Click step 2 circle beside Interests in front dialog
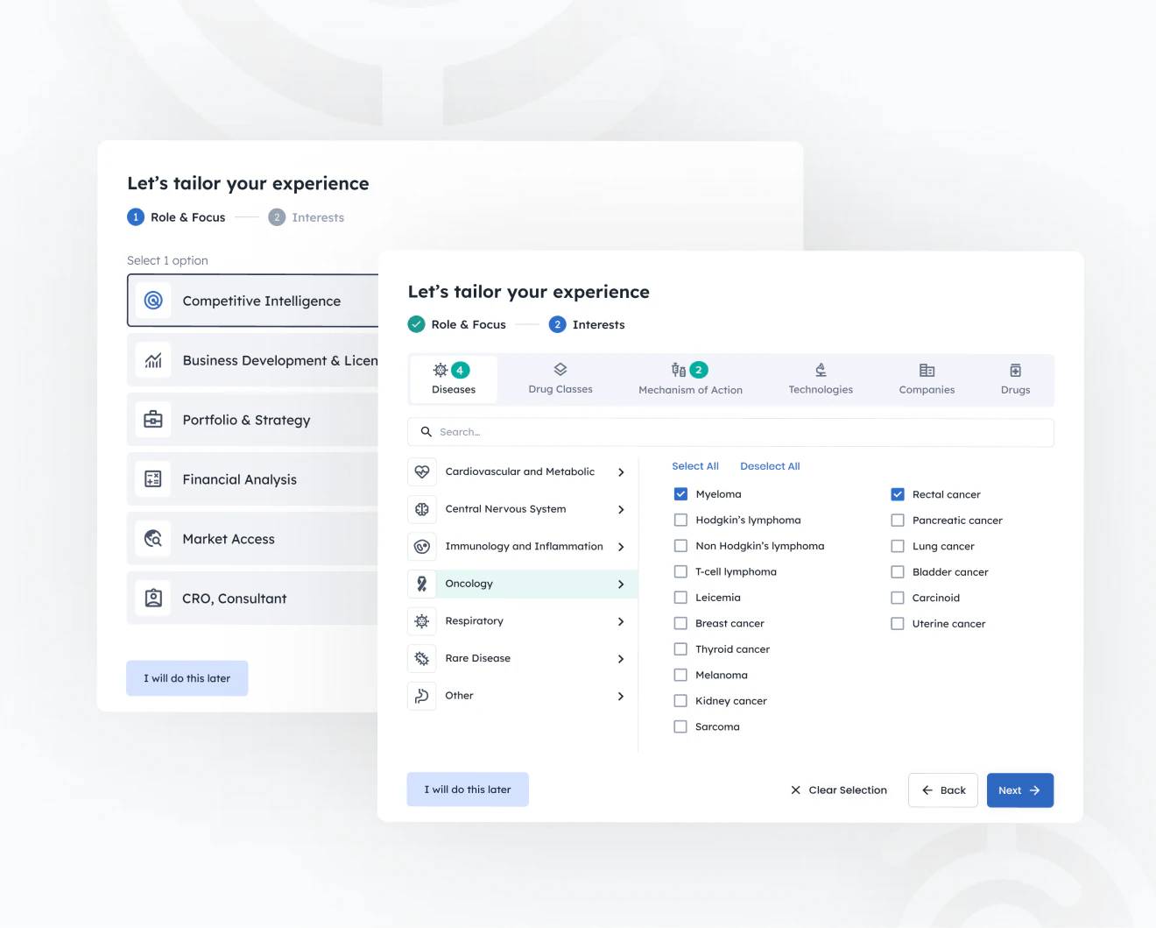This screenshot has height=928, width=1156. (558, 324)
